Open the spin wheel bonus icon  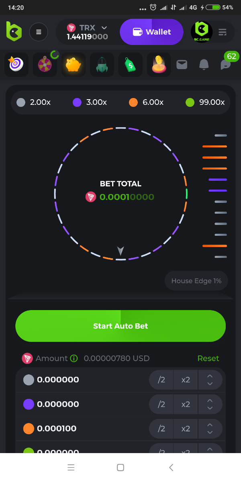click(x=45, y=65)
